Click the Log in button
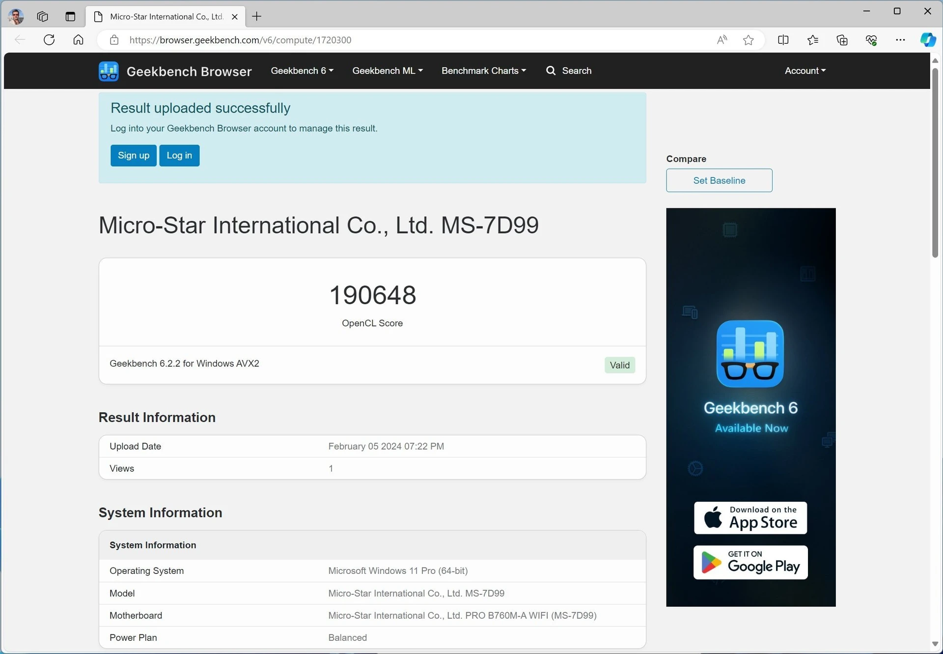Viewport: 943px width, 654px height. (179, 155)
